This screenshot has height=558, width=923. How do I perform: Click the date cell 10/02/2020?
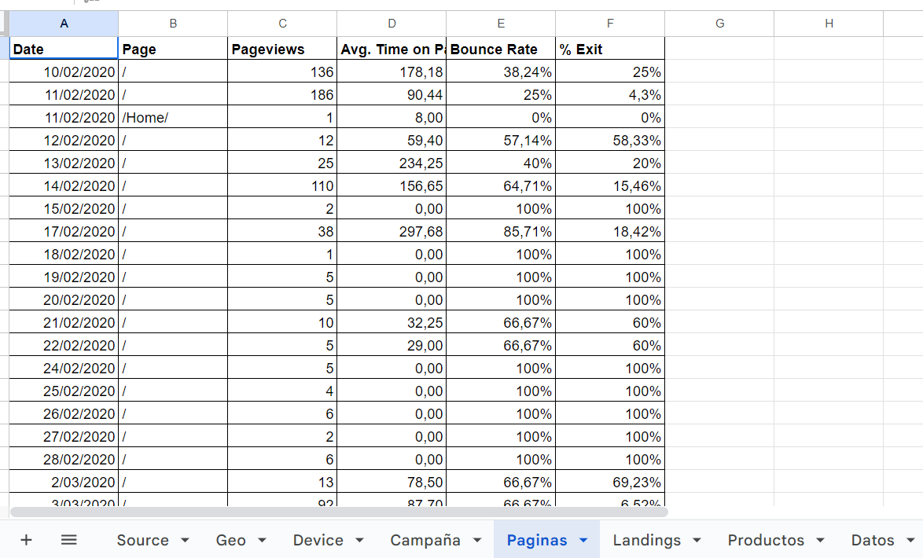[64, 72]
